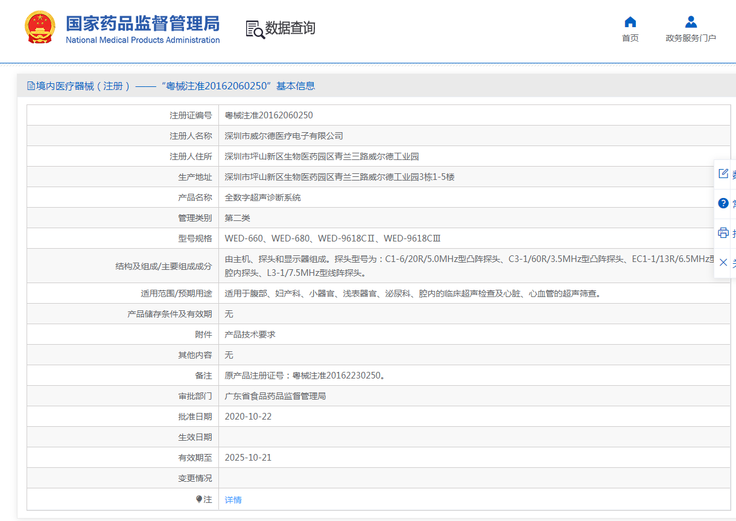Click the 政务服务门户 label
This screenshot has width=736, height=521.
point(691,38)
